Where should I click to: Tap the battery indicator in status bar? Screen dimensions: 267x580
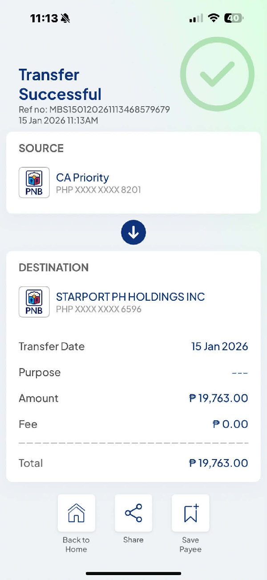tap(234, 18)
